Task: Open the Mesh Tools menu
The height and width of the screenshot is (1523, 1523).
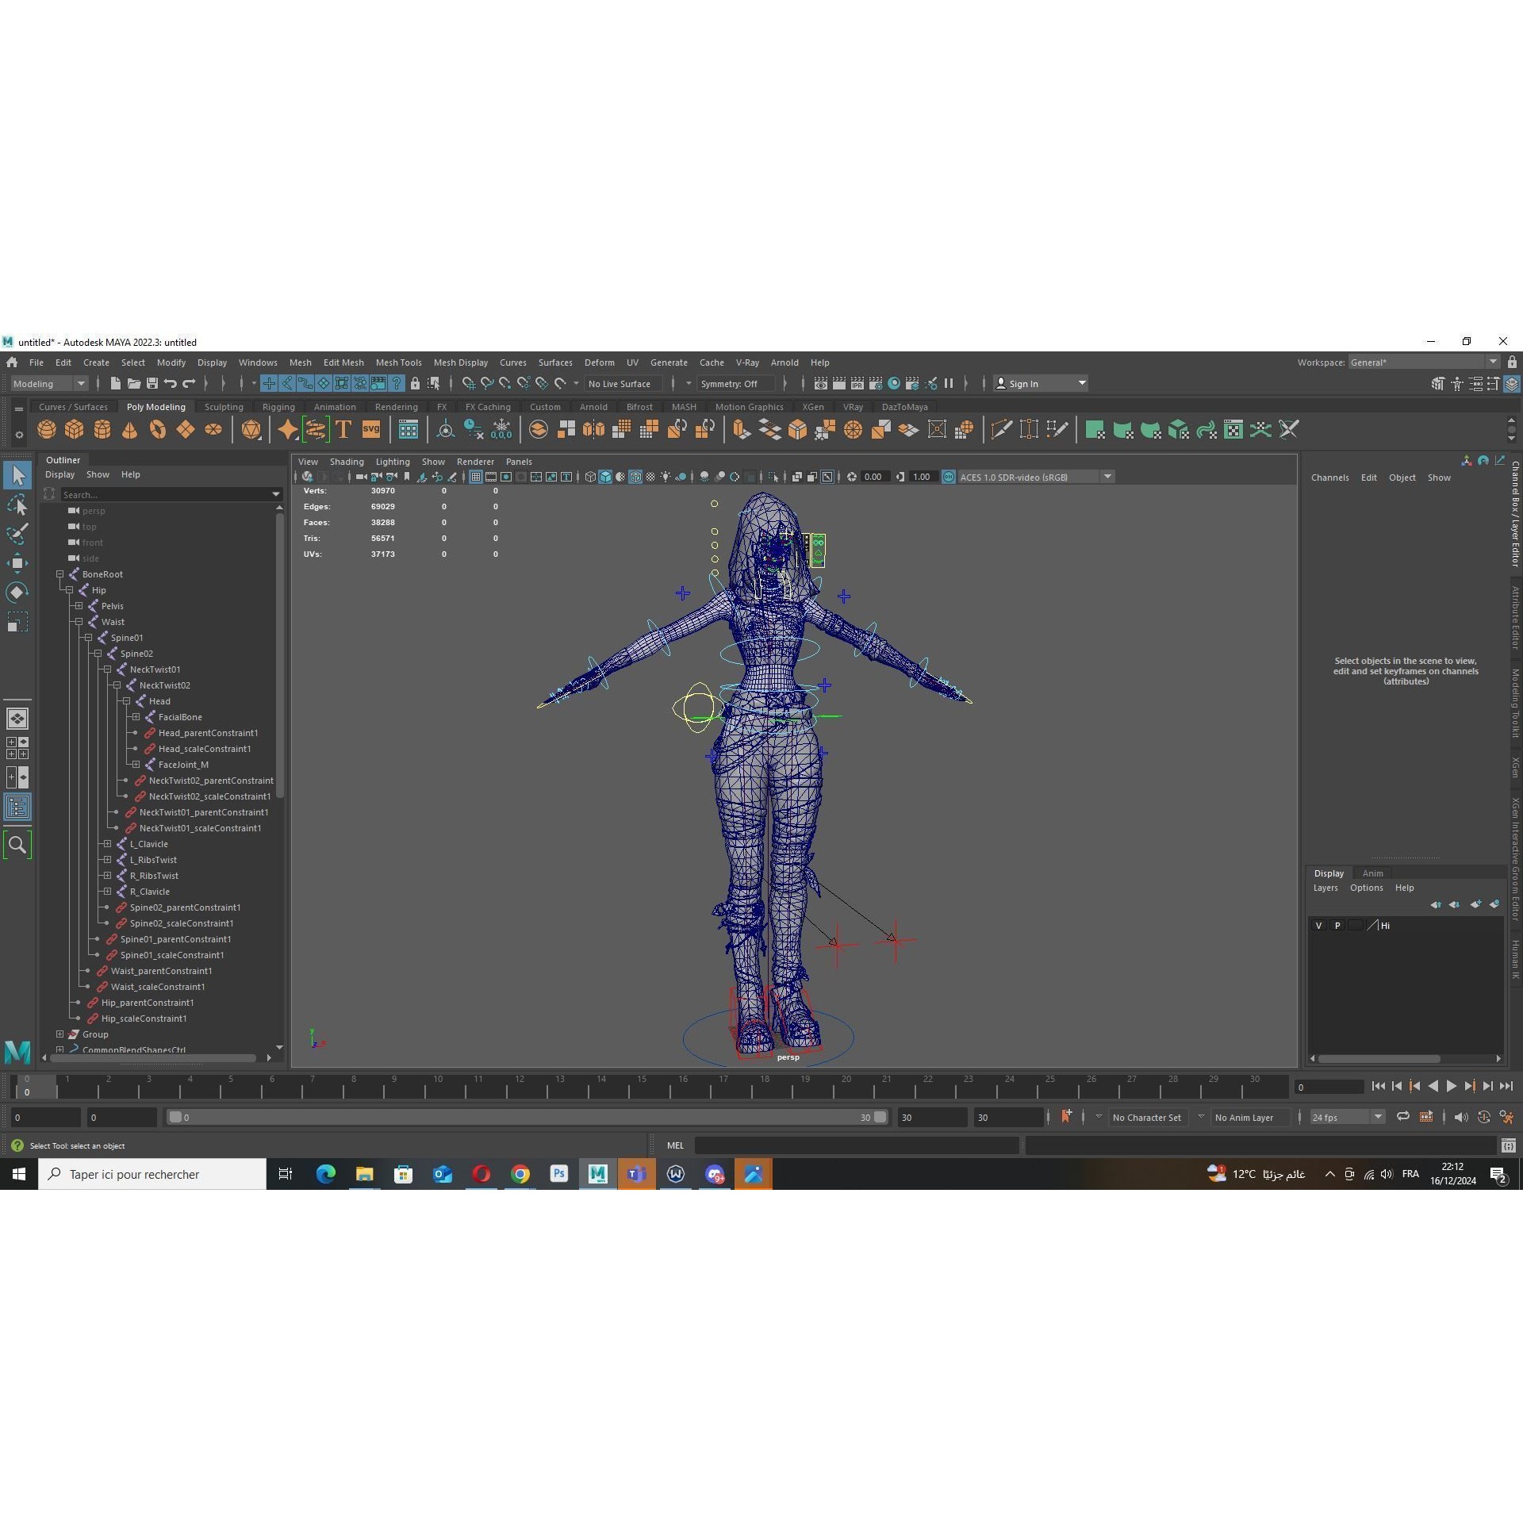Action: pyautogui.click(x=398, y=363)
